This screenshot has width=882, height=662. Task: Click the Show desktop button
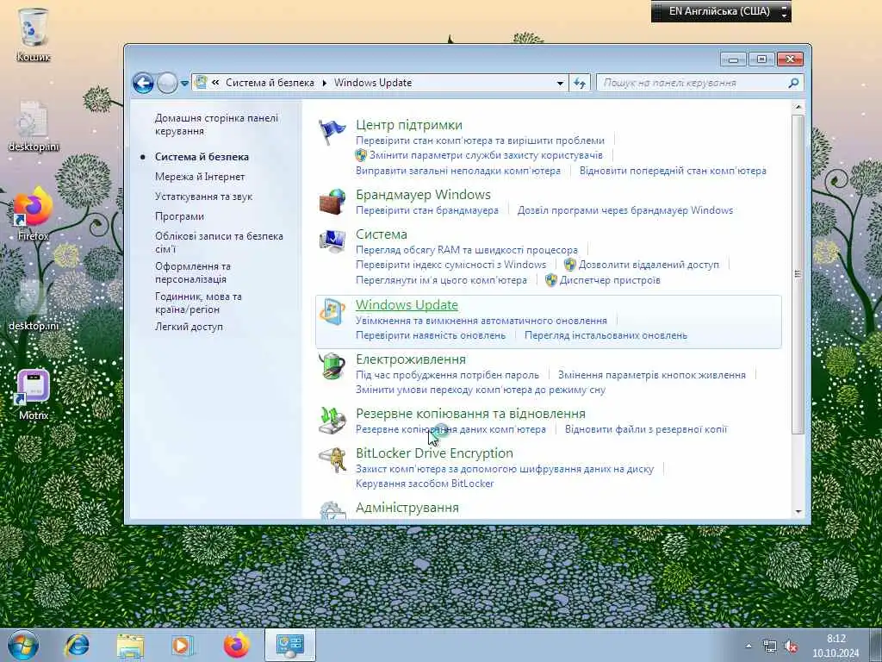876,645
